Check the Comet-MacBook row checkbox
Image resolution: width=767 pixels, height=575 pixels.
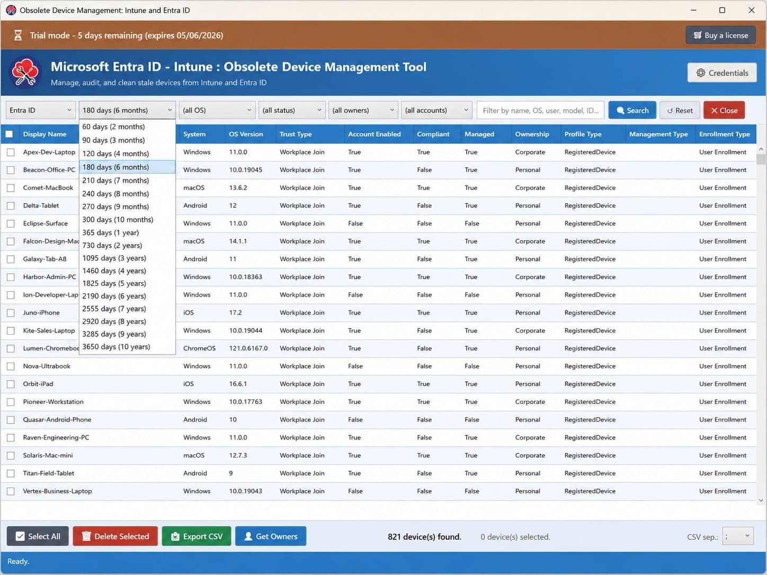[x=11, y=188]
